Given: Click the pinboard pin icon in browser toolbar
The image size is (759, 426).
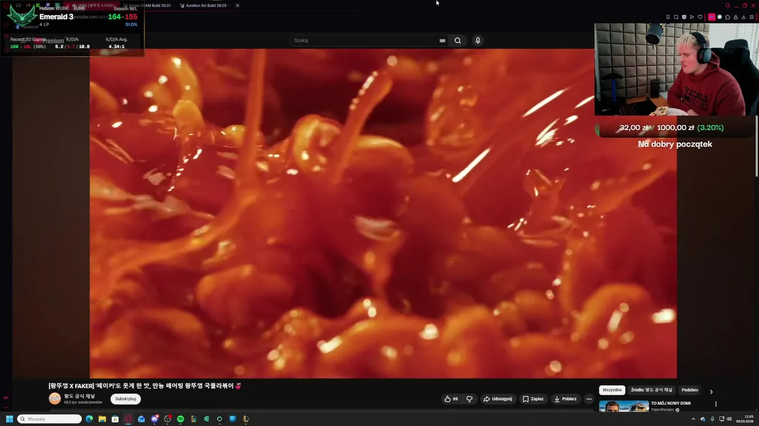Looking at the screenshot, I should (x=668, y=17).
